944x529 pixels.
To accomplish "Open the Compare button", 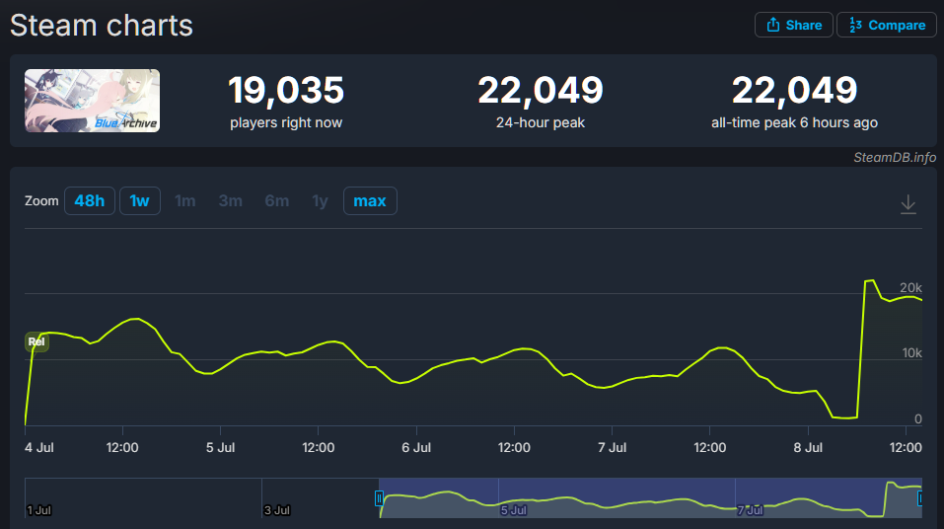I will (886, 26).
